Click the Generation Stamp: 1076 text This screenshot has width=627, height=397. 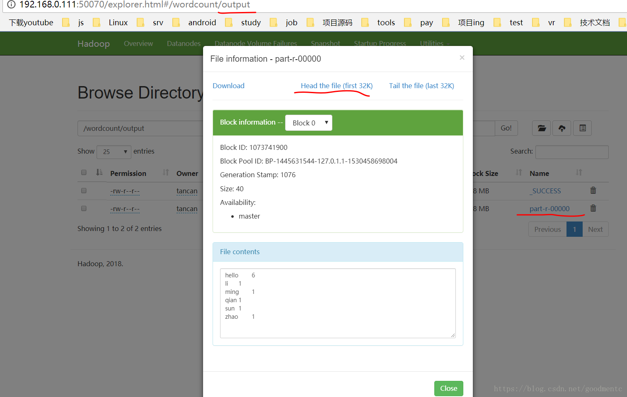258,175
